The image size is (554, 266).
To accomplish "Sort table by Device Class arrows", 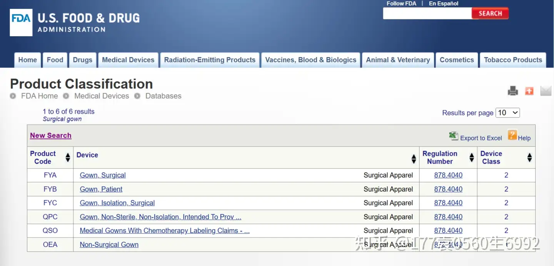I will [x=529, y=158].
